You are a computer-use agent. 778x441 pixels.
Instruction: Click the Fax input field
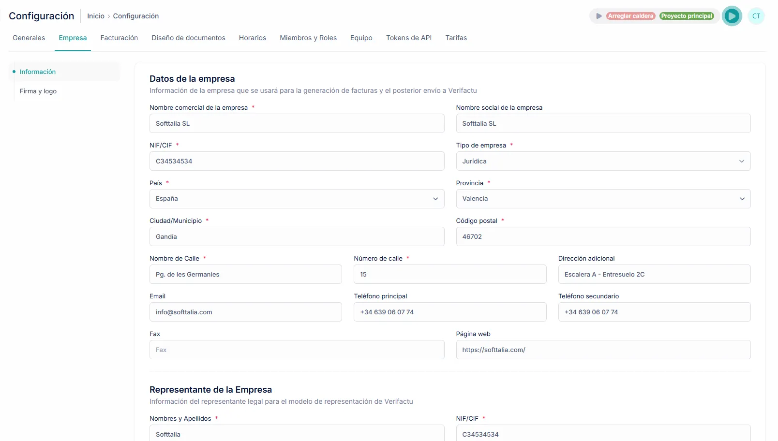pyautogui.click(x=297, y=350)
